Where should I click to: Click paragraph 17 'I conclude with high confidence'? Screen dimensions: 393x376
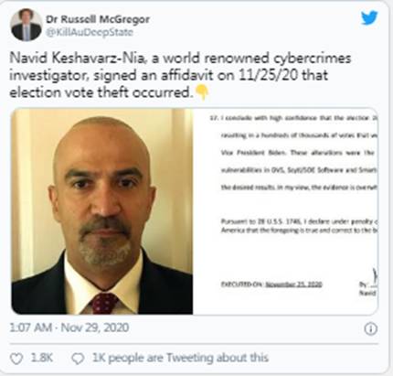[x=293, y=118]
